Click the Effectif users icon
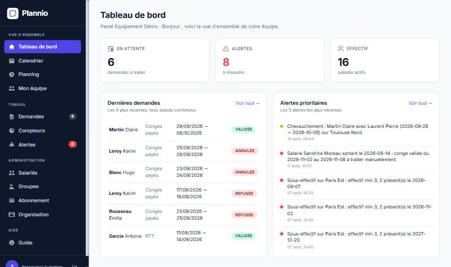The height and width of the screenshot is (267, 451). 341,48
